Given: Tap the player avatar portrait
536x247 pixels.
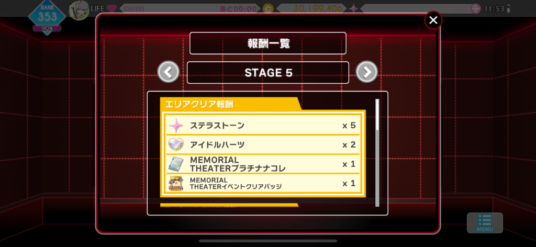Looking at the screenshot, I should 79,10.
